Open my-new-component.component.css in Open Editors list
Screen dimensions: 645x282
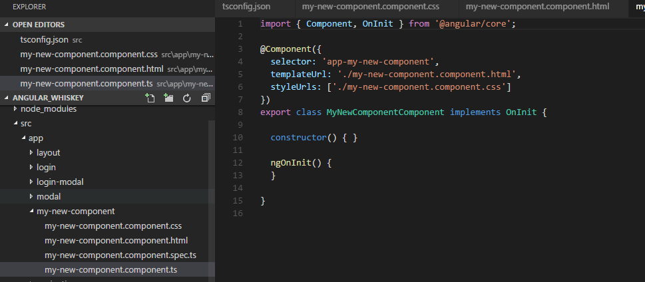click(x=107, y=55)
